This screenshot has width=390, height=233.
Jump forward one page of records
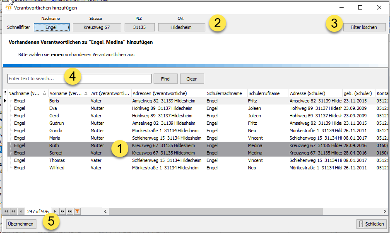[x=63, y=211]
